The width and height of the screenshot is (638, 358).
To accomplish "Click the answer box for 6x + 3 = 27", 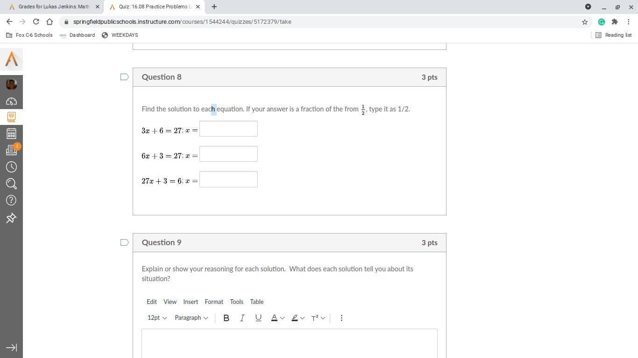I will 228,154.
